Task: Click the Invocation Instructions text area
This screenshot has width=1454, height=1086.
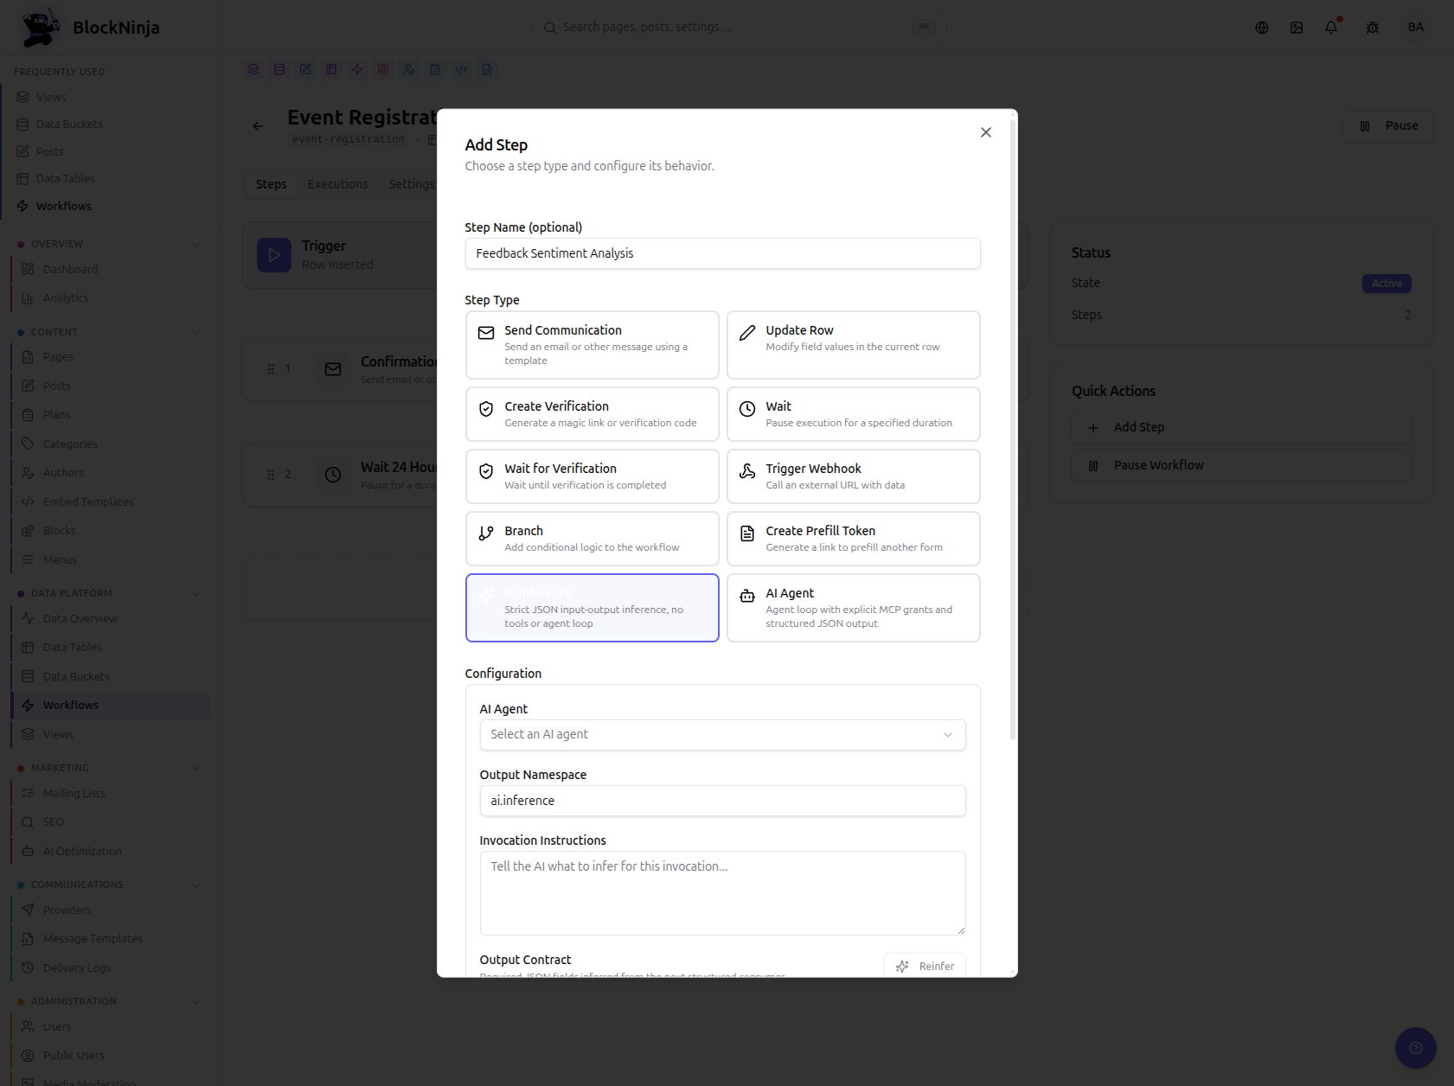Action: tap(722, 893)
